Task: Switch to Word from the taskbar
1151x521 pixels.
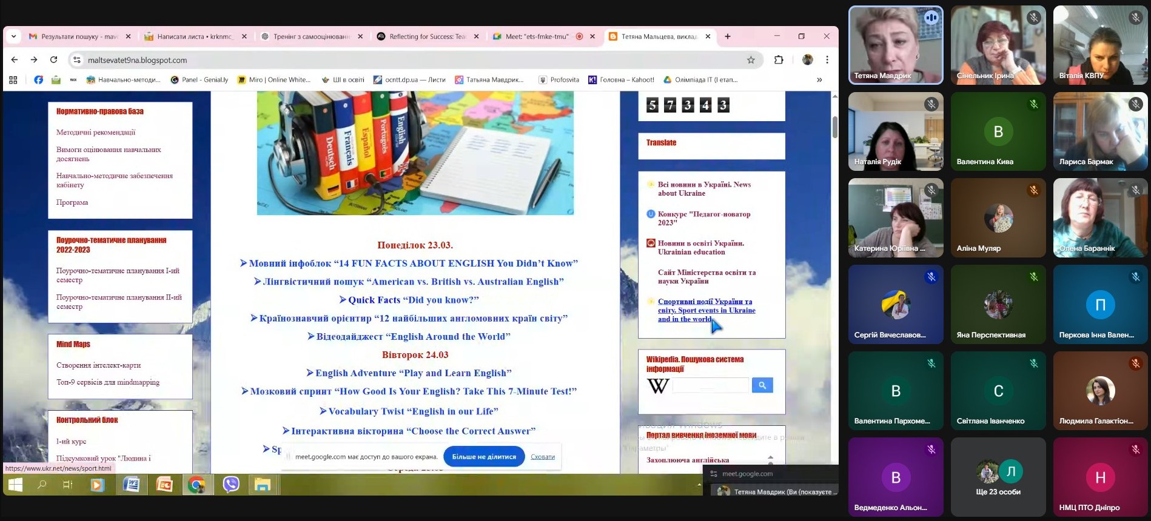Action: [131, 485]
